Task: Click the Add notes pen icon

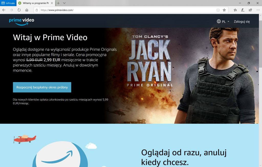Action: [x=243, y=10]
